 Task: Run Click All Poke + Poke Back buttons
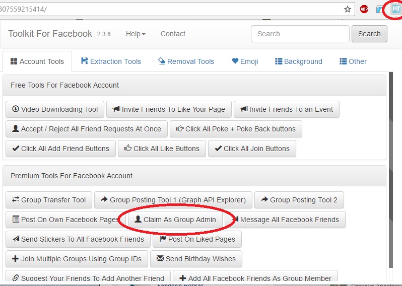pos(236,129)
